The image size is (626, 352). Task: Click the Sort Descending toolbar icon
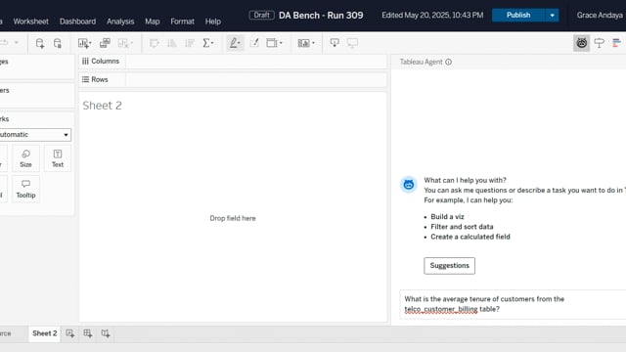[190, 43]
